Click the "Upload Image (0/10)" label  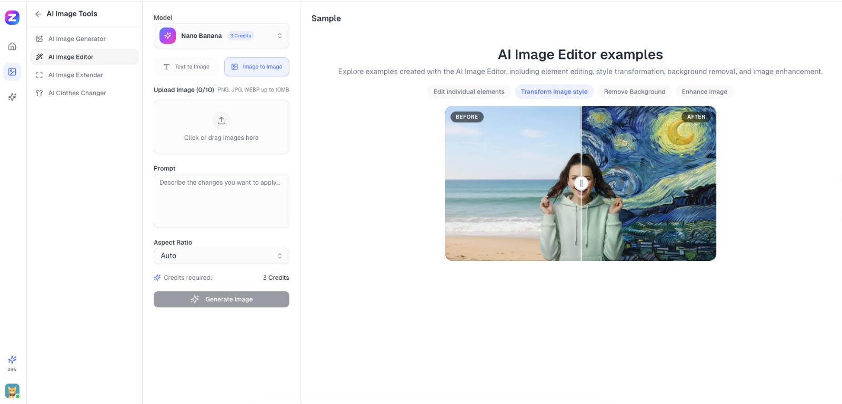tap(184, 90)
